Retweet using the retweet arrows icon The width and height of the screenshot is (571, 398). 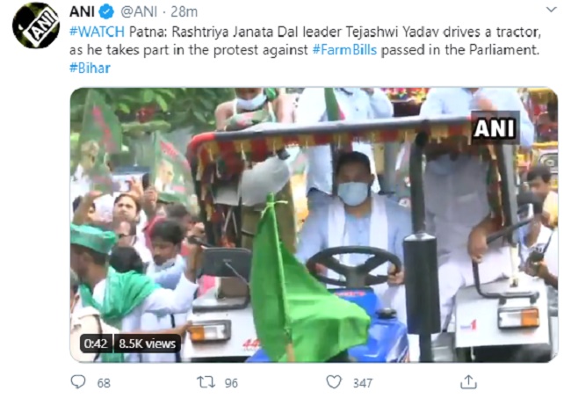click(206, 382)
